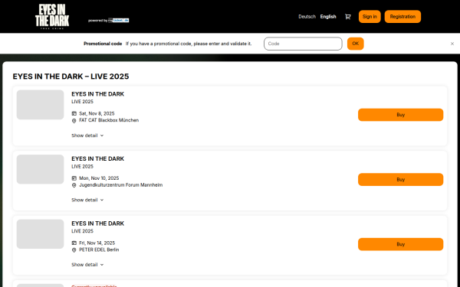The height and width of the screenshot is (287, 460).
Task: Switch language to Deutsch
Action: 307,17
